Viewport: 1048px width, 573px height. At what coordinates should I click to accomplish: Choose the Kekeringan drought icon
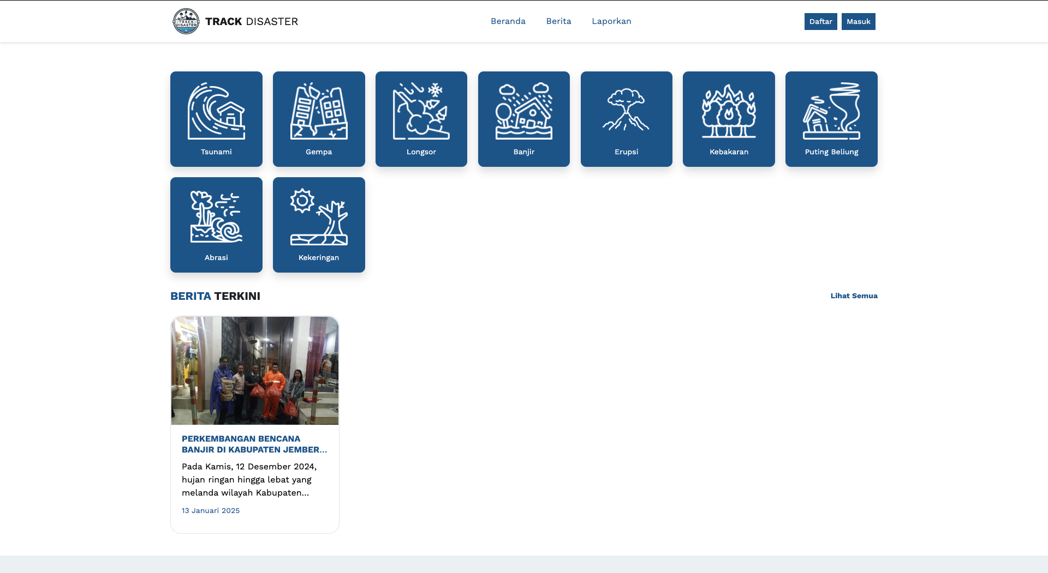(319, 218)
